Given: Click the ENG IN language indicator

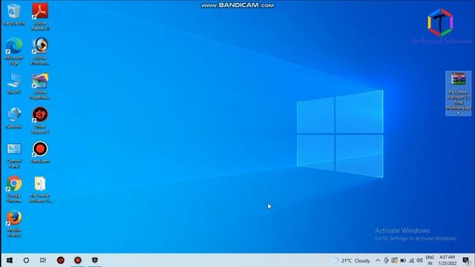Looking at the screenshot, I should click(430, 260).
